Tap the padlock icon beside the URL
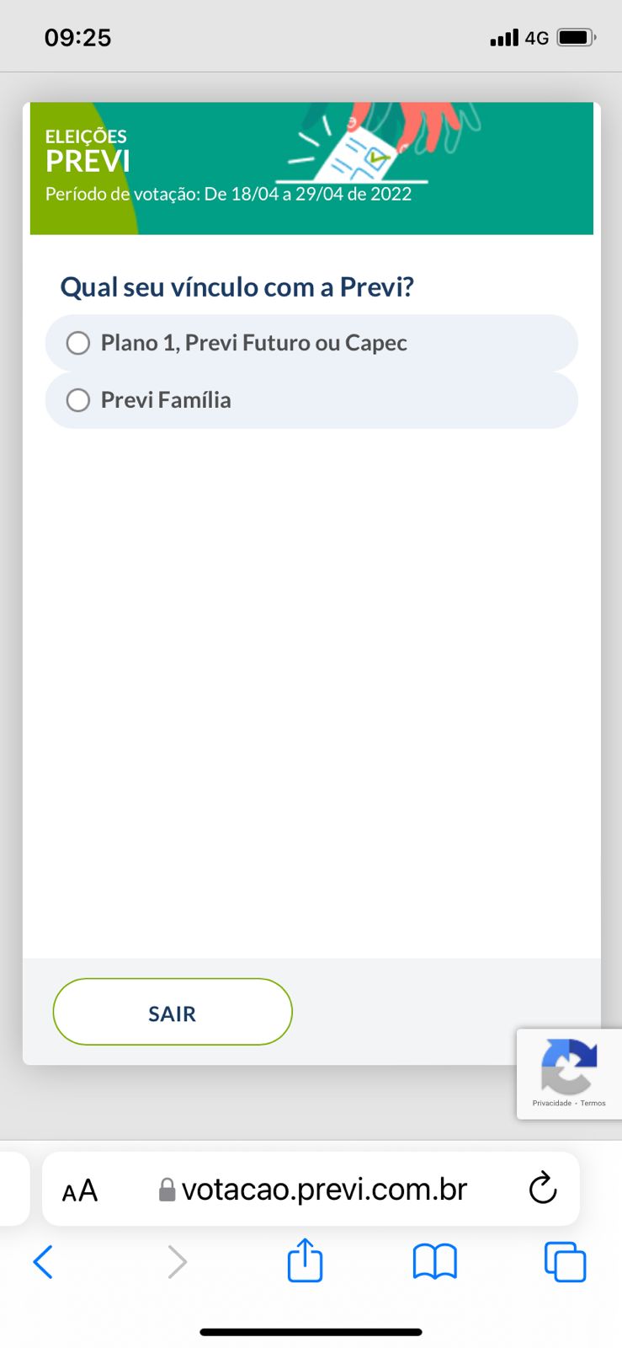Viewport: 622px width, 1348px height. point(167,1190)
